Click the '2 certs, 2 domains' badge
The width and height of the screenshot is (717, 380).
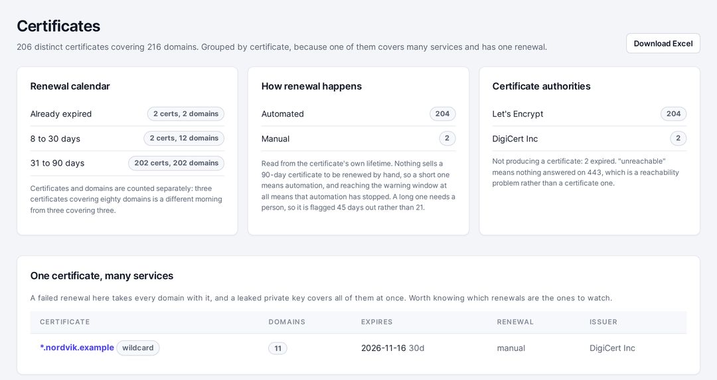tap(186, 113)
